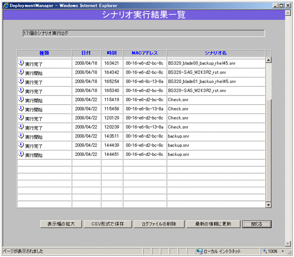Click the status icon of the 16:43:42 log row
Viewport: 294px width, 257px height.
pyautogui.click(x=21, y=72)
